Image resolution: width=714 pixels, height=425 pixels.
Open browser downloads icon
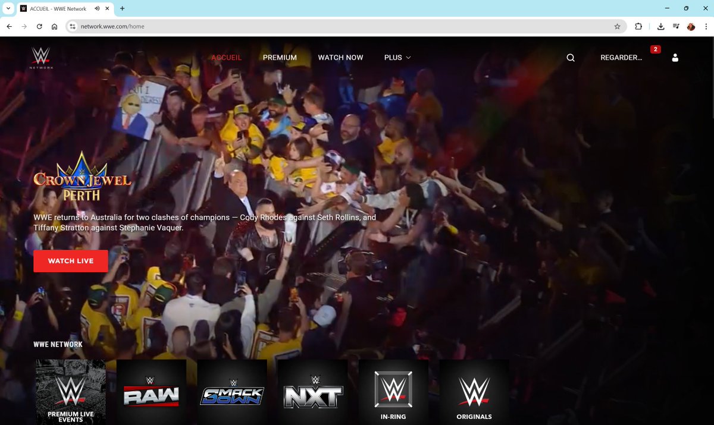(660, 26)
